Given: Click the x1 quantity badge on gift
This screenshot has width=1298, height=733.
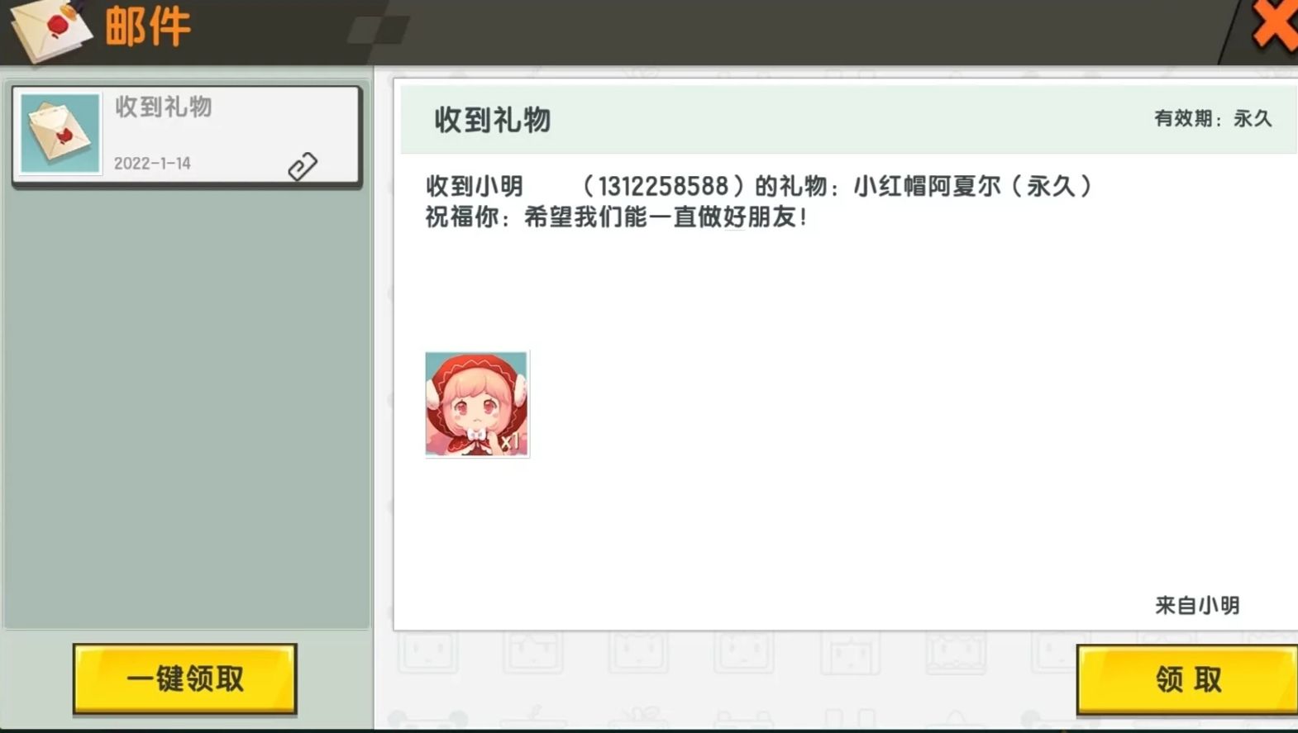Looking at the screenshot, I should click(509, 443).
